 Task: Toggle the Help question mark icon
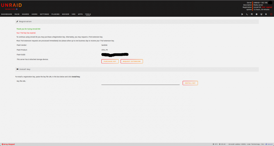point(256,14)
